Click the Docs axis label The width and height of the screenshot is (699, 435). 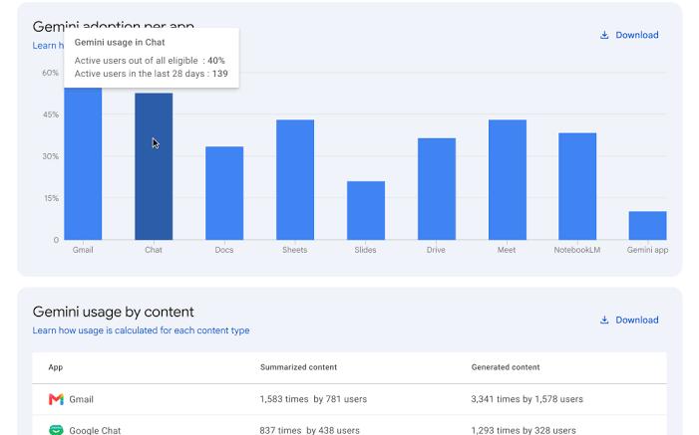pos(224,250)
